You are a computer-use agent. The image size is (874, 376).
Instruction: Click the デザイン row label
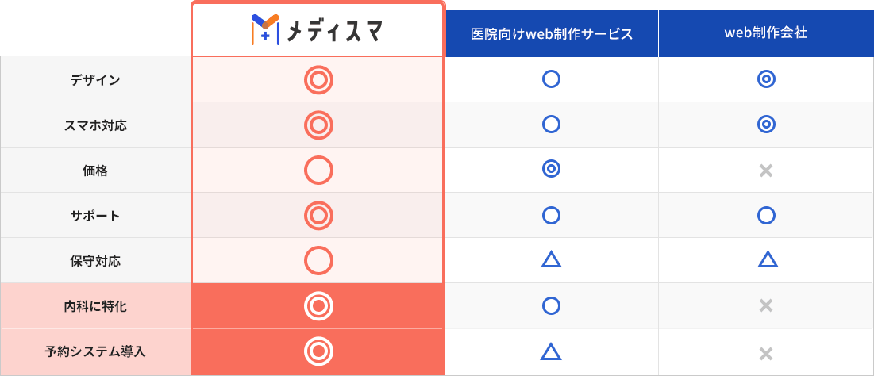(95, 80)
